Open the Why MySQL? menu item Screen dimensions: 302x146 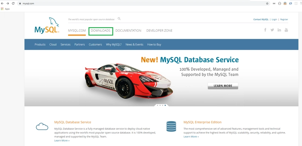point(114,45)
